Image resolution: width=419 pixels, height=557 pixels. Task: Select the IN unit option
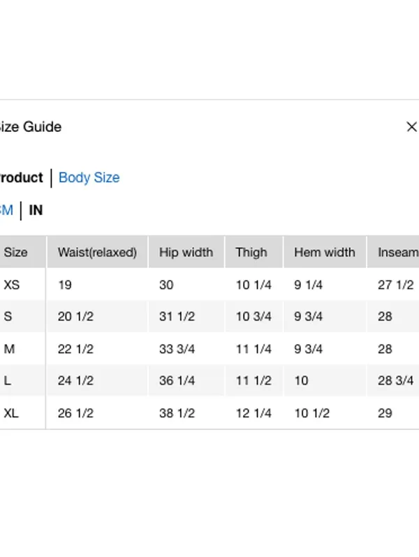point(36,210)
